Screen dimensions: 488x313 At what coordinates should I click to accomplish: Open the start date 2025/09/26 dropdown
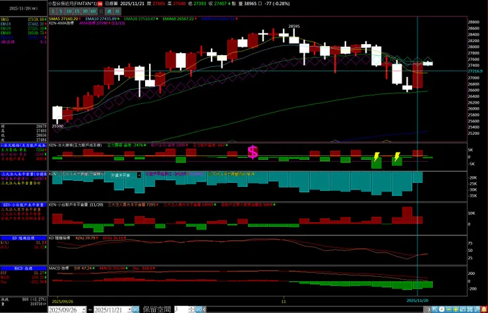(84, 310)
